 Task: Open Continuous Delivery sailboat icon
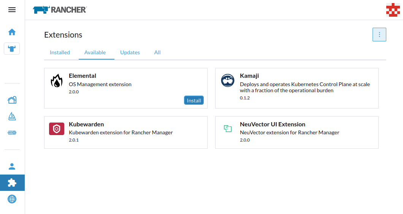pos(12,116)
